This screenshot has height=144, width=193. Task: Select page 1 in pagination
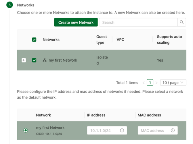150,82
